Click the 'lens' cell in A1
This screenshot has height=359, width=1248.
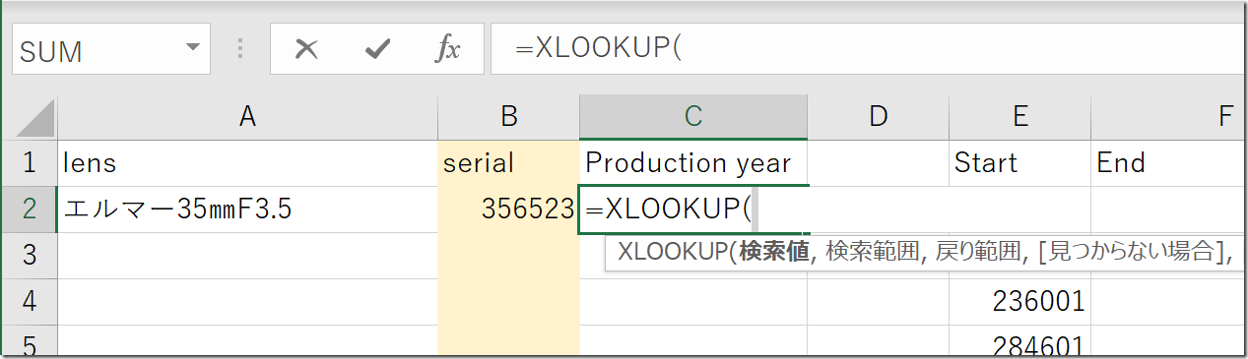(x=247, y=163)
